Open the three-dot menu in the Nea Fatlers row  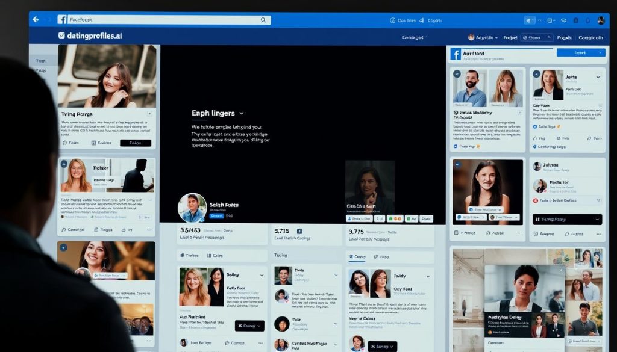pos(260,343)
